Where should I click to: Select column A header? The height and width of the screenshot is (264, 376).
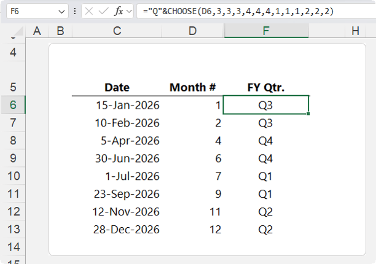coord(37,31)
